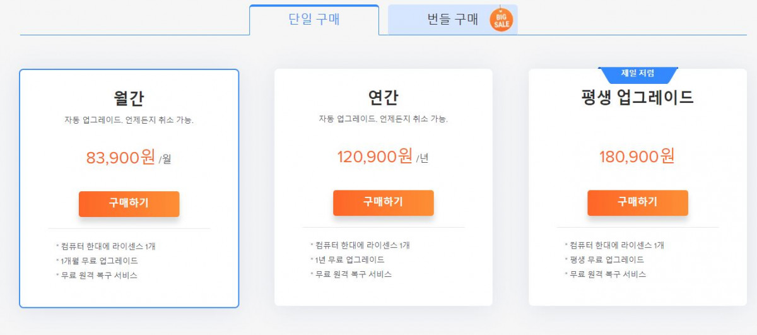Image resolution: width=757 pixels, height=335 pixels.
Task: Click 평생 무료 업그레이드 feature text
Action: pos(607,260)
